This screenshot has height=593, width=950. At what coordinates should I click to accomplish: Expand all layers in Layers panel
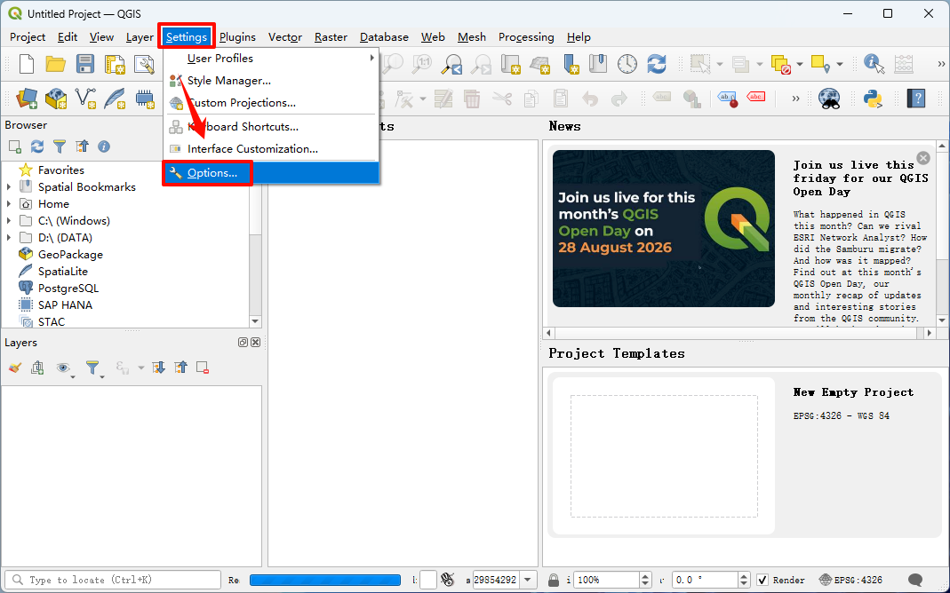tap(159, 368)
